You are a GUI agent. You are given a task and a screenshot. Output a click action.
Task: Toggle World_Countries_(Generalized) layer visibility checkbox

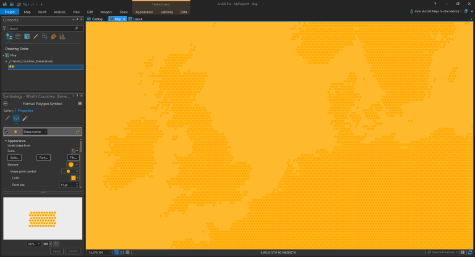point(10,61)
